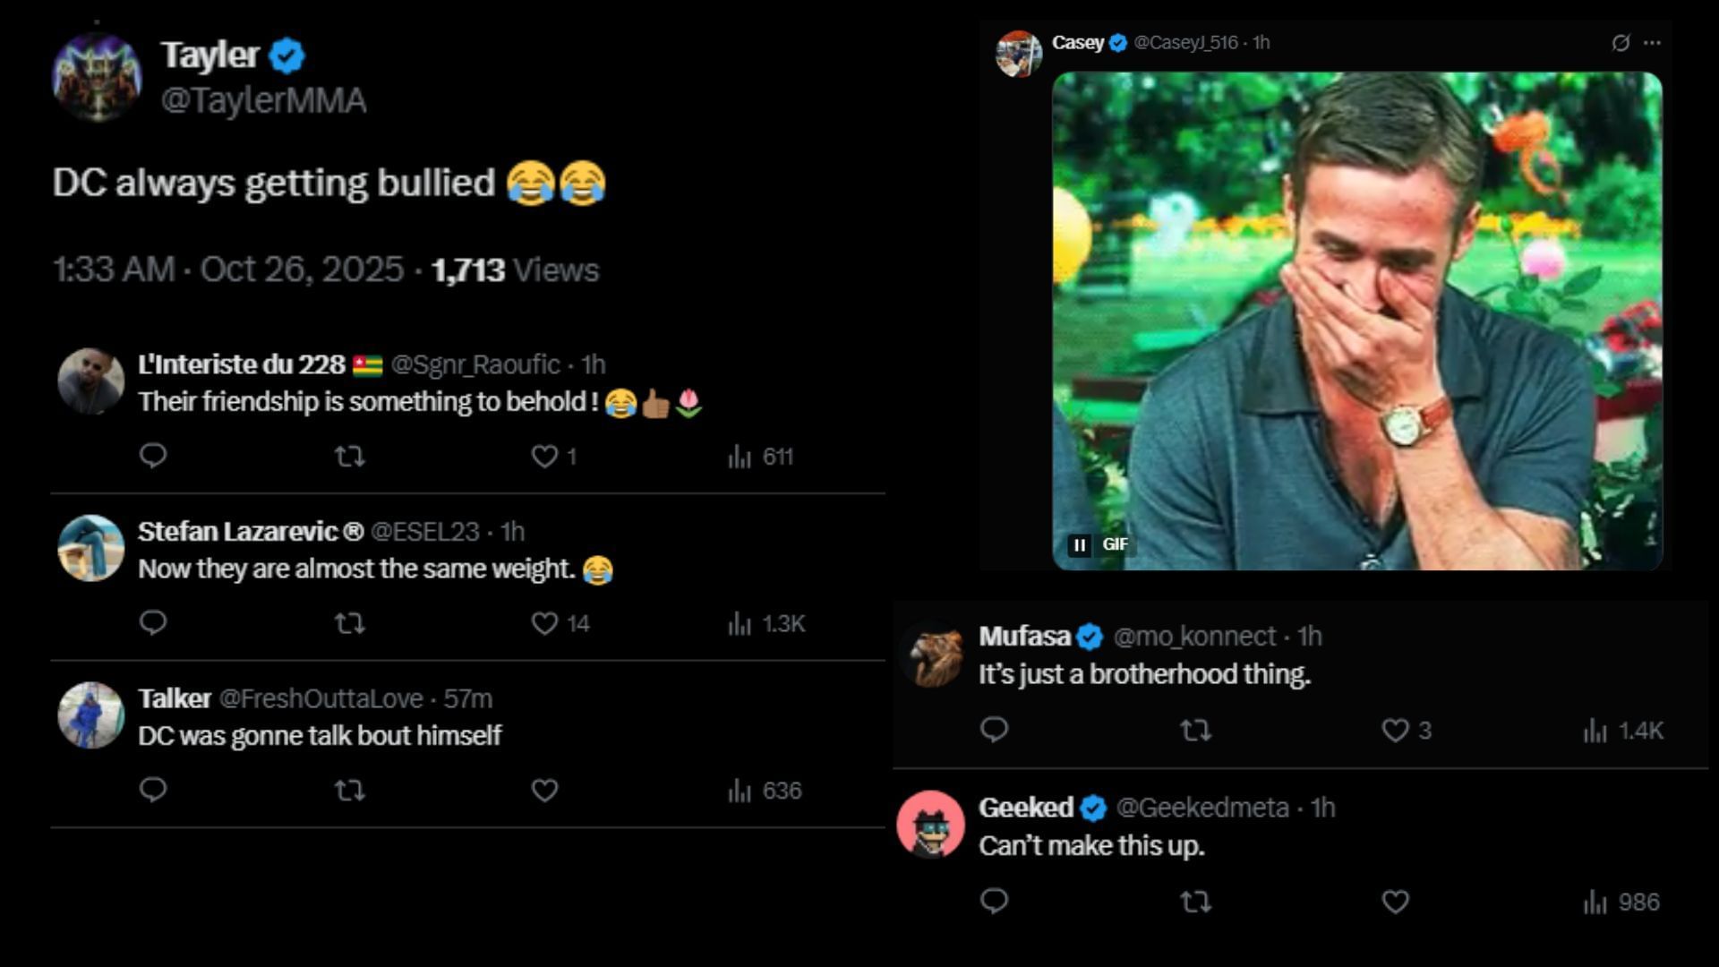Like Stefan Lazarevic's reply
This screenshot has height=967, width=1719.
(544, 623)
